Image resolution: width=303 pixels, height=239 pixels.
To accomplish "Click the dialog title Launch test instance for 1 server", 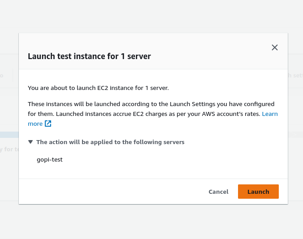I will click(x=89, y=56).
